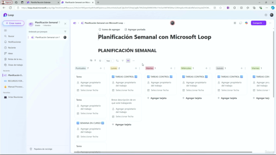Switch to the Plantilla Reunión Estándar browser tab

pos(41,3)
